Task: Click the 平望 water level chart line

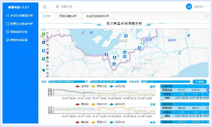Action: [x=104, y=110]
